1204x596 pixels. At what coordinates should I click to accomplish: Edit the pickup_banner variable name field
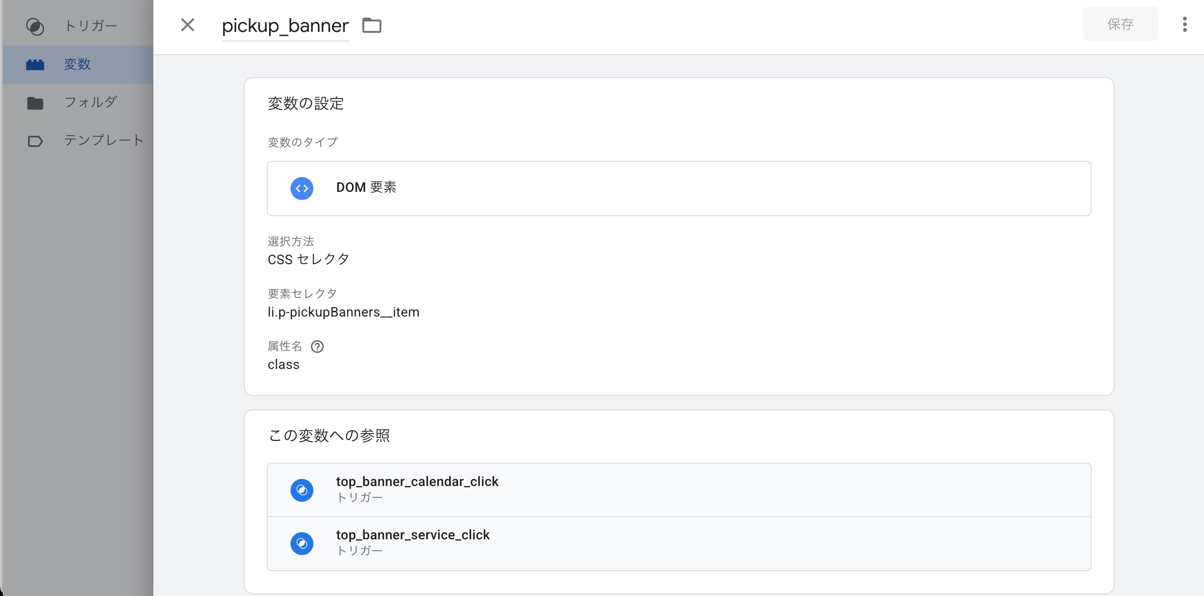coord(285,26)
